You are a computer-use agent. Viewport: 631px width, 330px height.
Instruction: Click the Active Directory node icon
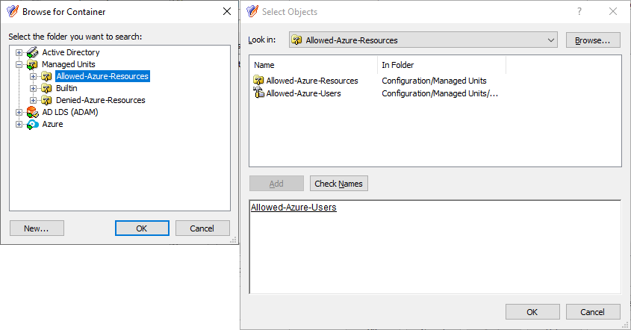pos(33,52)
